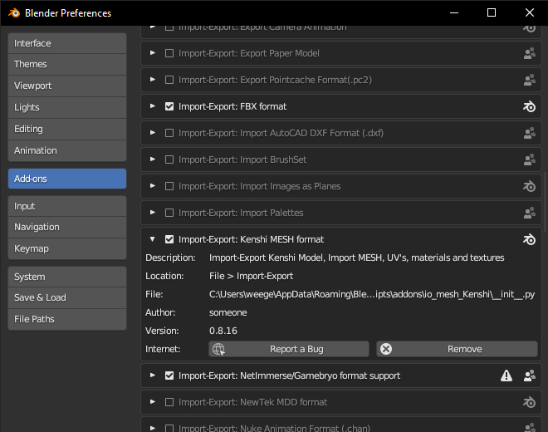This screenshot has height=432, width=548.
Task: Disable the FBX format add-on checkbox
Action: tap(169, 106)
